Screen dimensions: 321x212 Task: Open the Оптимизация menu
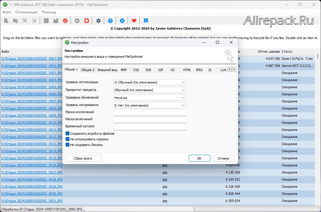click(x=26, y=12)
